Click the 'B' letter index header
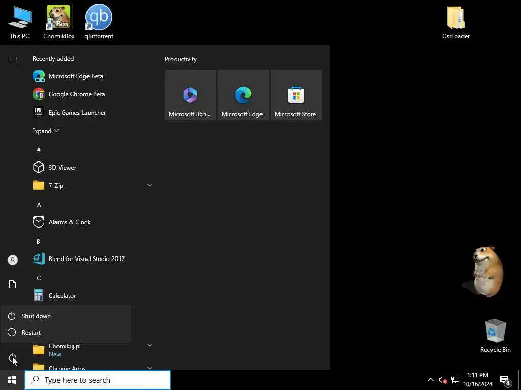This screenshot has width=521, height=390. [38, 241]
